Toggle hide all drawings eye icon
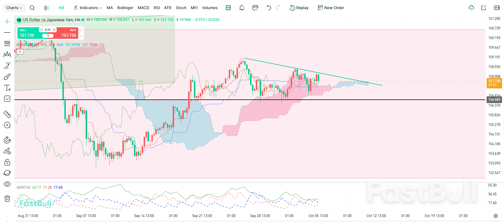This screenshot has width=504, height=222. [7, 184]
